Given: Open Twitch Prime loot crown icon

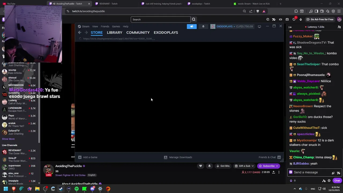Looking at the screenshot, I should click(x=281, y=19).
